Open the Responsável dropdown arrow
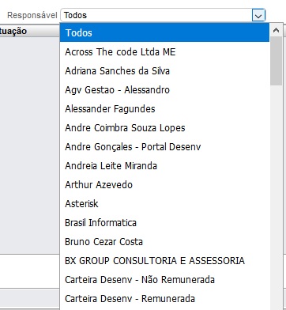286x310 pixels. point(258,16)
